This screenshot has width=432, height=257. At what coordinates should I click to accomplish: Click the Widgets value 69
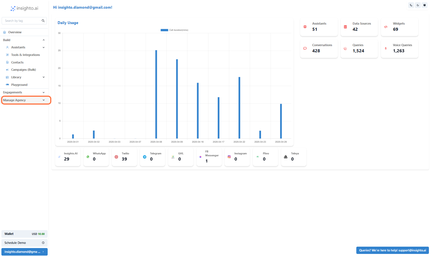coord(396,29)
